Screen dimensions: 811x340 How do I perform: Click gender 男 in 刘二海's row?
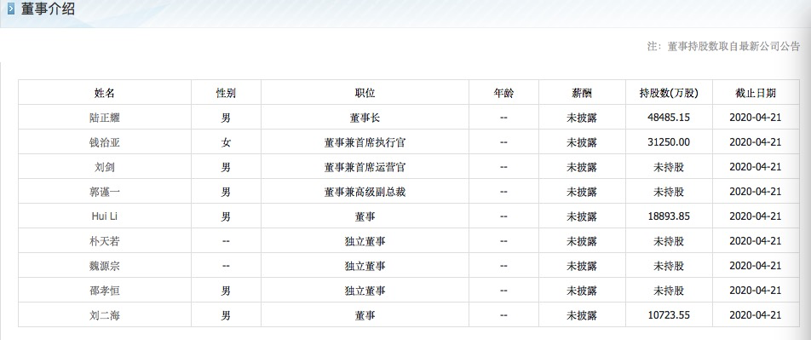click(x=226, y=315)
